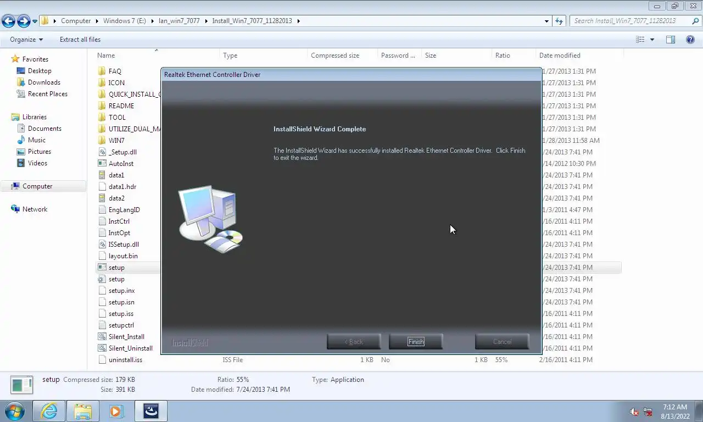Viewport: 703px width, 422px height.
Task: Launch Internet Explorer from the taskbar
Action: point(49,411)
